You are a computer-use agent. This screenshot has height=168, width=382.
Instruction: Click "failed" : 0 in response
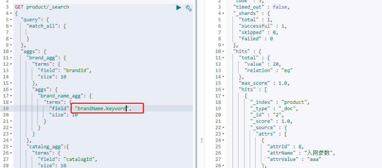click(x=256, y=39)
